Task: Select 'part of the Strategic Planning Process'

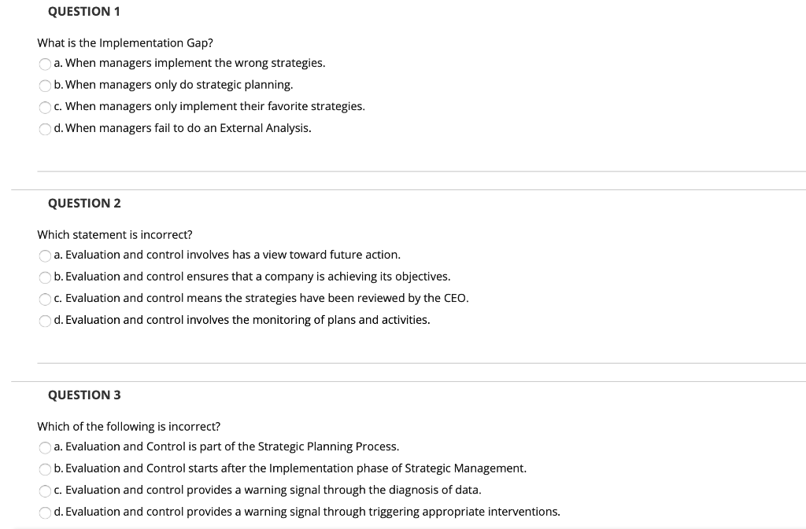Action: pyautogui.click(x=46, y=447)
